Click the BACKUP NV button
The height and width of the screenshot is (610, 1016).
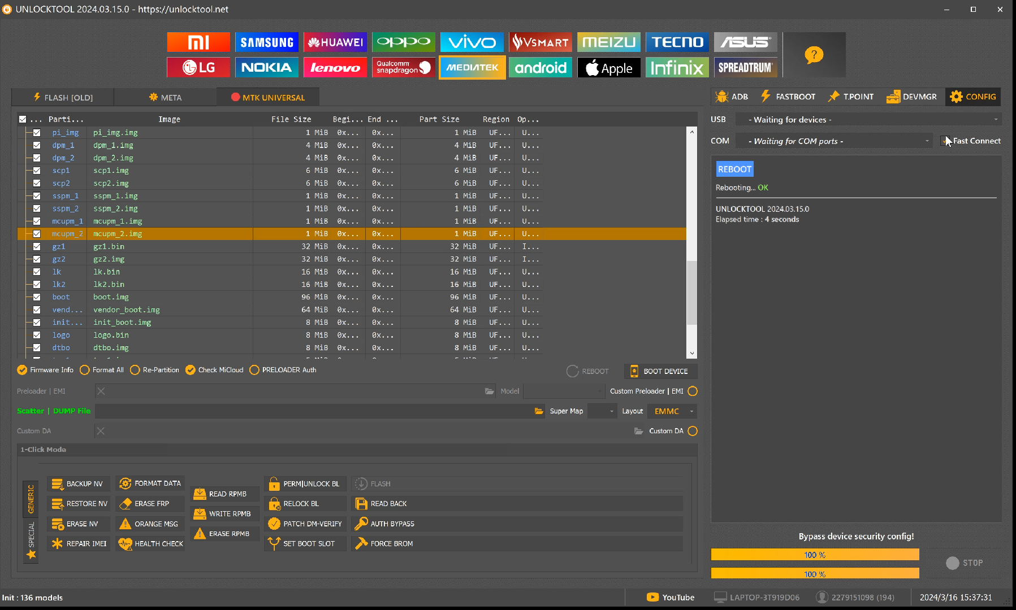pyautogui.click(x=78, y=483)
